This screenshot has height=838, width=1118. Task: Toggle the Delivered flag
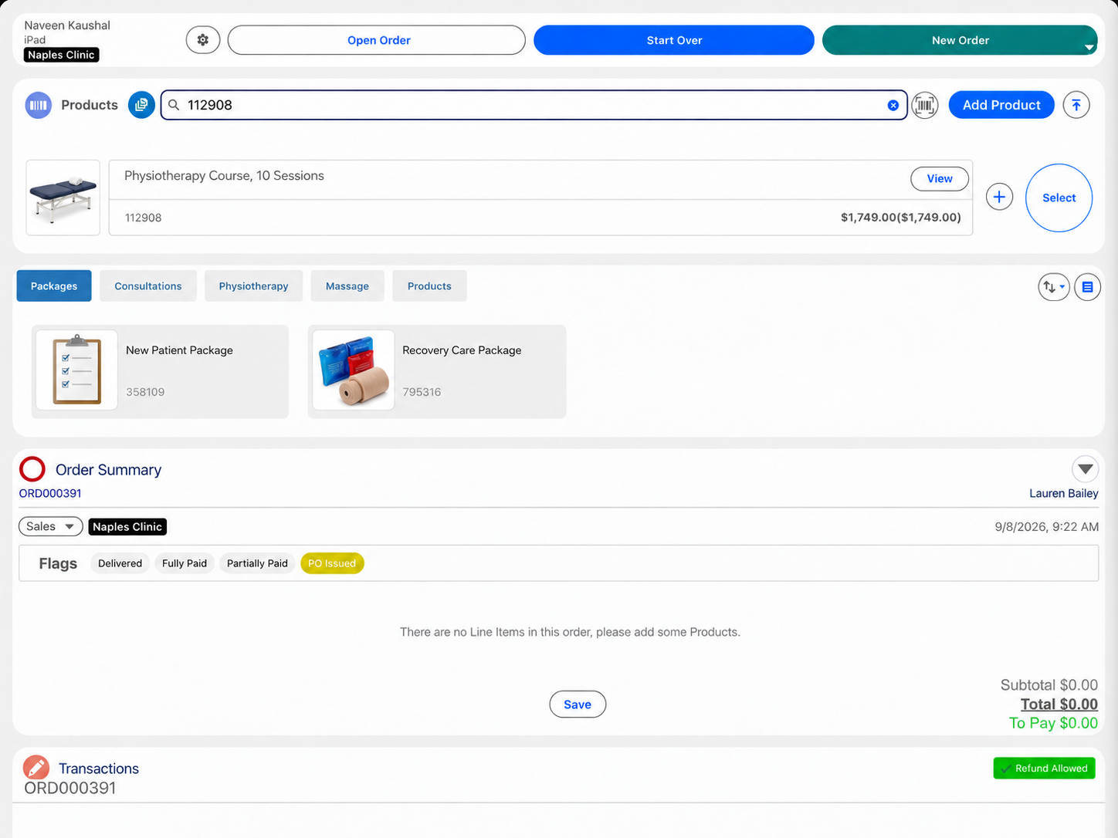(120, 563)
